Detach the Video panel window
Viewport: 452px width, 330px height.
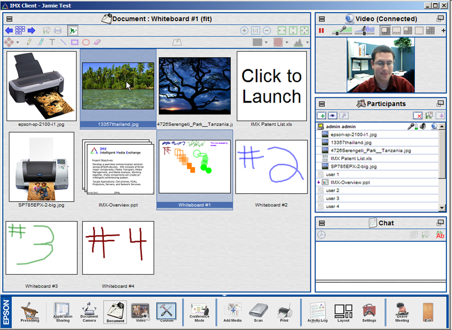point(440,19)
